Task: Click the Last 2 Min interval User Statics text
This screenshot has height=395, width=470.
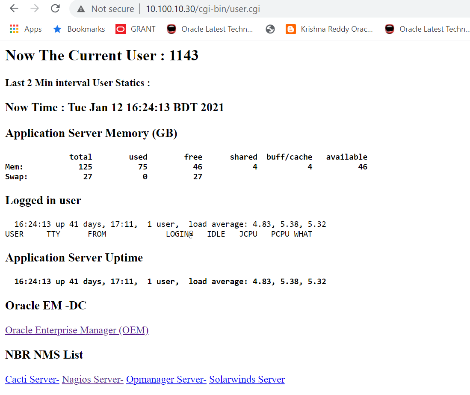Action: pos(78,83)
